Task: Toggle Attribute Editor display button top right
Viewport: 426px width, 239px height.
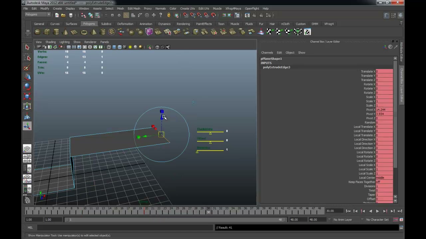Action: [386, 15]
